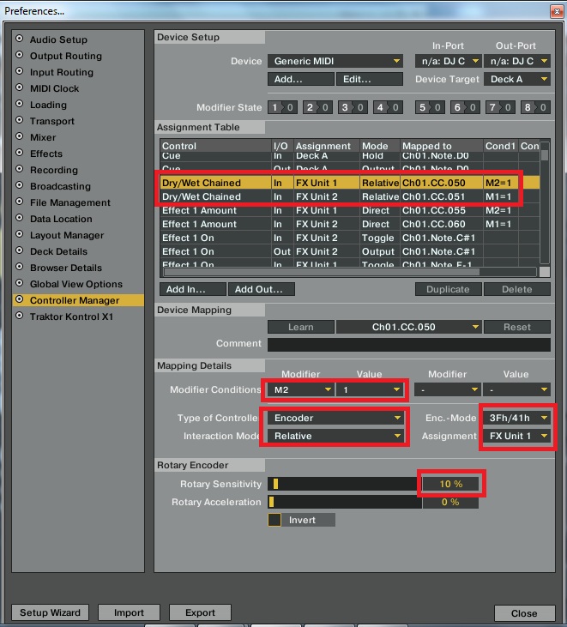Open the first modifier Value dropdown showing 1

click(369, 389)
